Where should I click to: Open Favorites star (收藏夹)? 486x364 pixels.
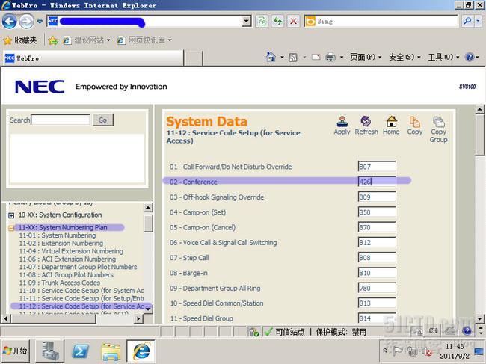20,40
